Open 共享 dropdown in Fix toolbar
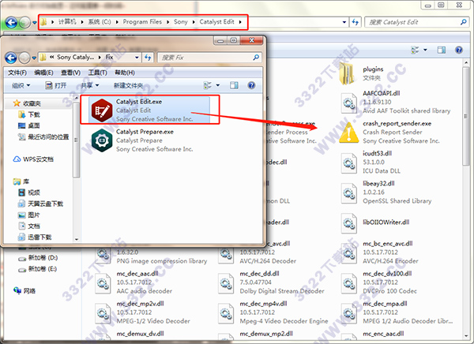 [90, 85]
